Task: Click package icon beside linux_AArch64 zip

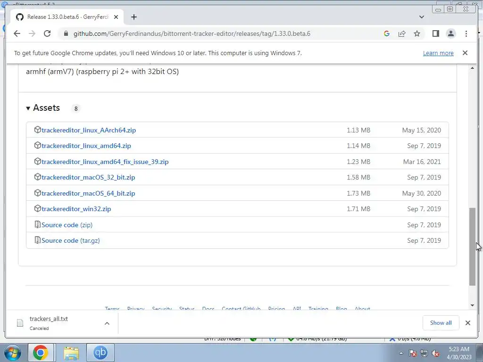Action: pos(38,130)
